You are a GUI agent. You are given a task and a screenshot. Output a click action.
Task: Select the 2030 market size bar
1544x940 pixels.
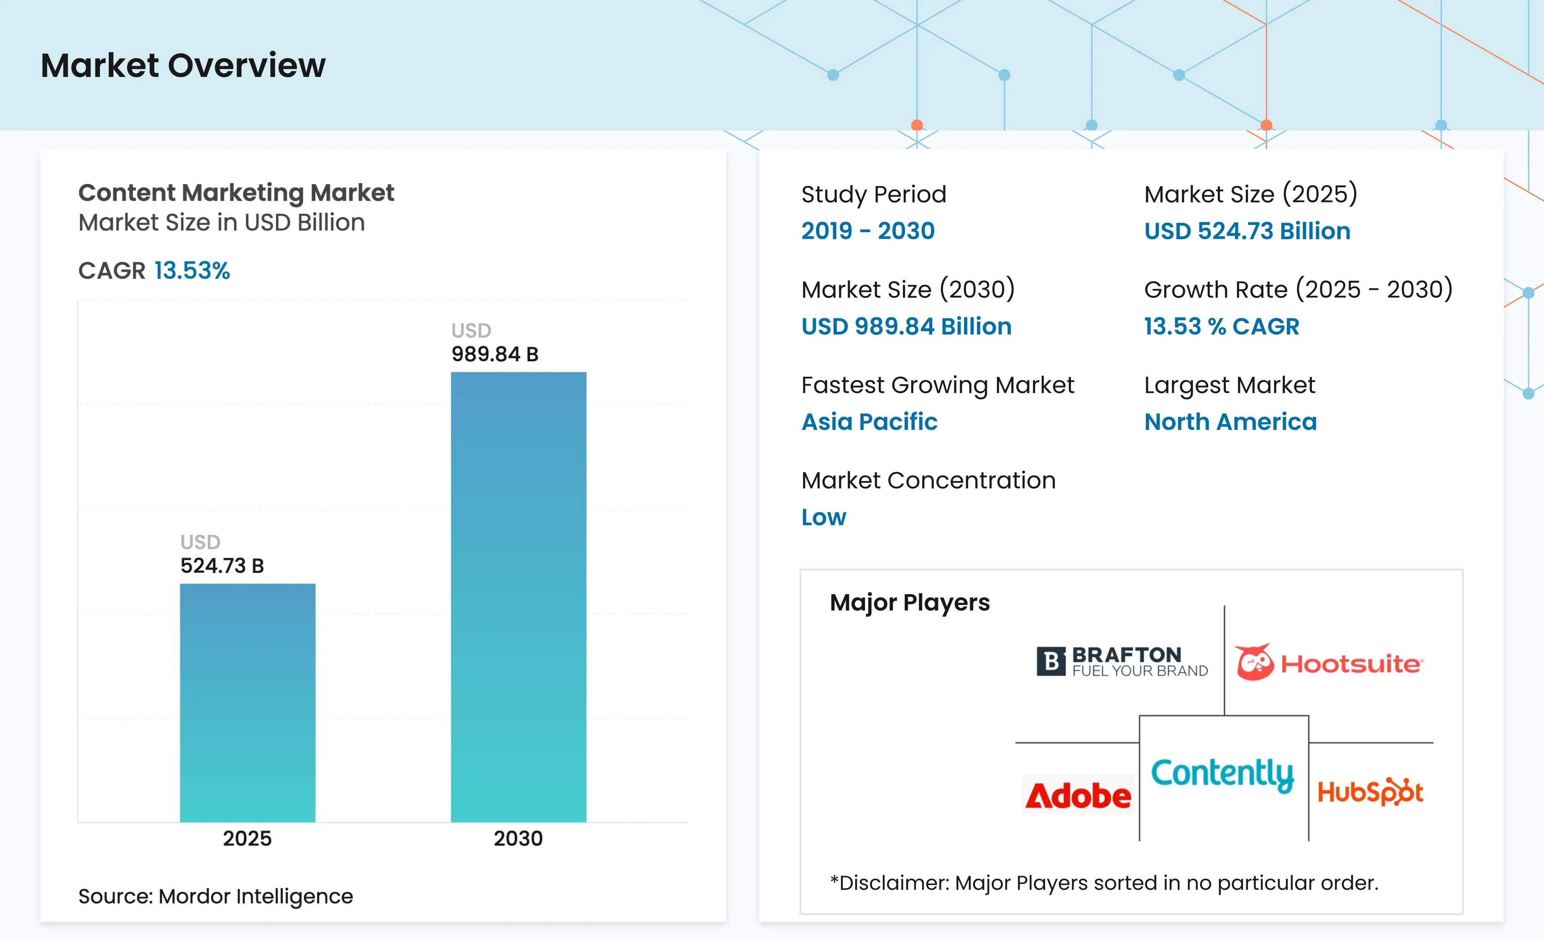pyautogui.click(x=519, y=597)
